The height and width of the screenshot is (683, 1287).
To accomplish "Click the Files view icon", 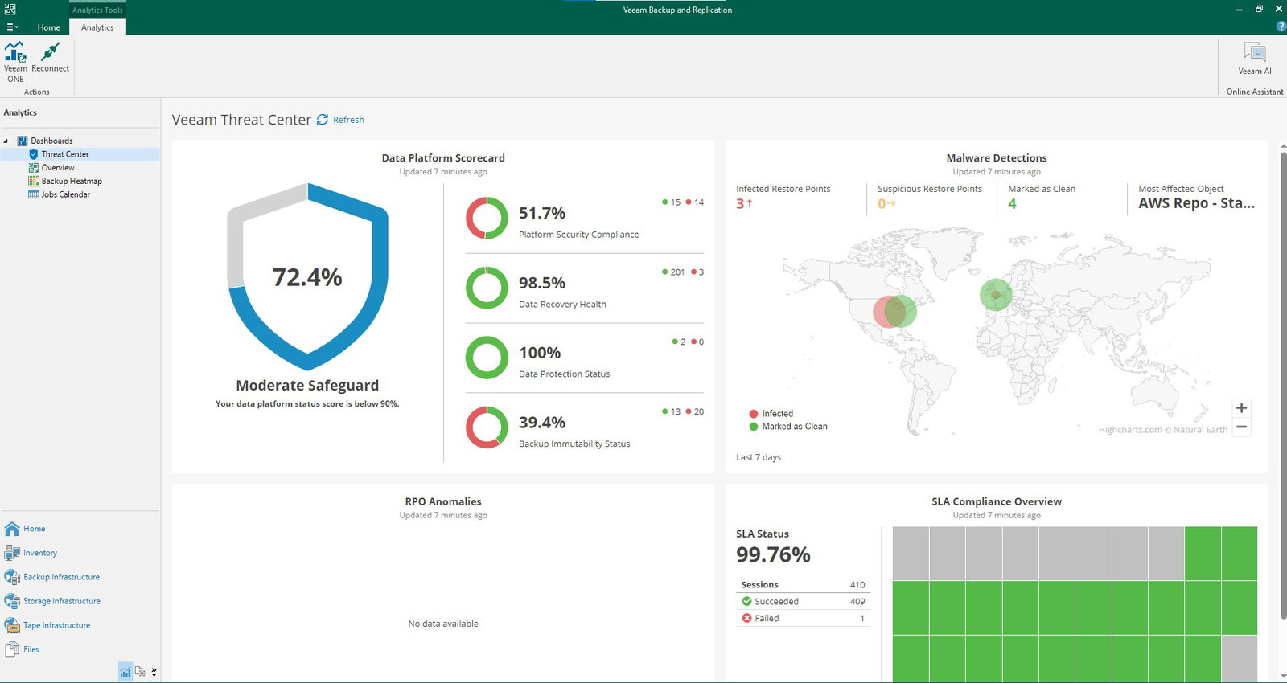I will 12,649.
